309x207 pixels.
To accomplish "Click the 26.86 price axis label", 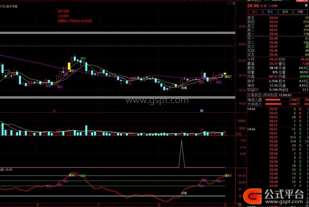I will click(242, 27).
